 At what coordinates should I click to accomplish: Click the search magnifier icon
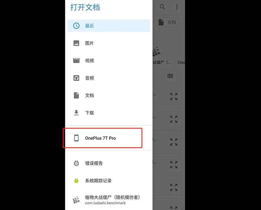click(162, 7)
